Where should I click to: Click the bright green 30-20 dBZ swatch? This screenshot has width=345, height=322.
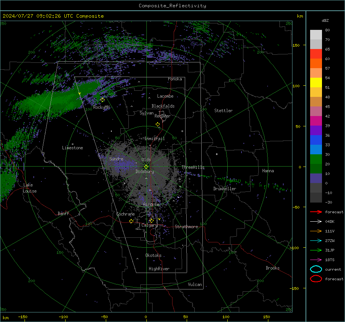click(x=316, y=159)
